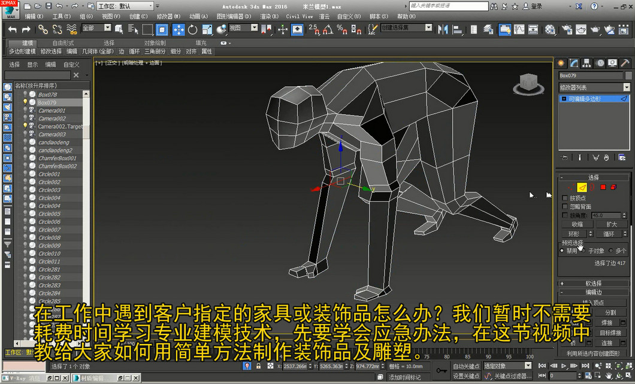Click the Mirror tool icon

coord(443,29)
